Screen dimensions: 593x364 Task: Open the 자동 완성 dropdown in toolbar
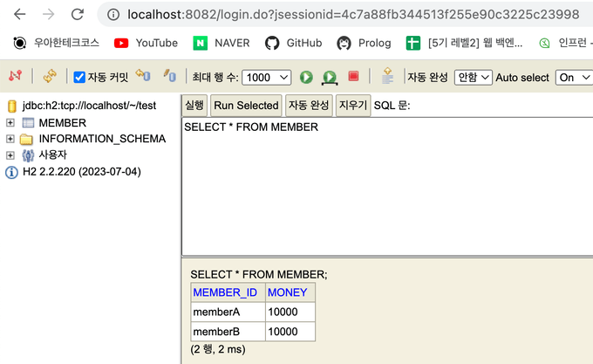click(x=474, y=78)
